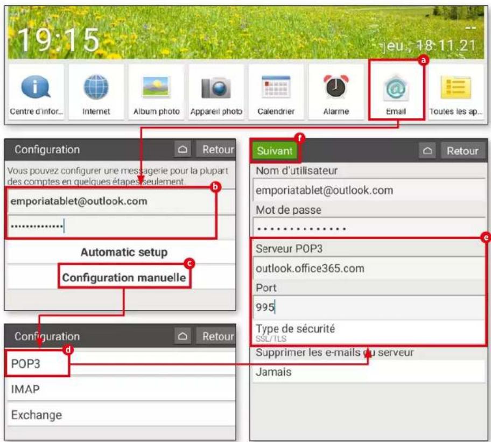Open the Alarme clock app
Screen dimensions: 491x442
click(336, 92)
